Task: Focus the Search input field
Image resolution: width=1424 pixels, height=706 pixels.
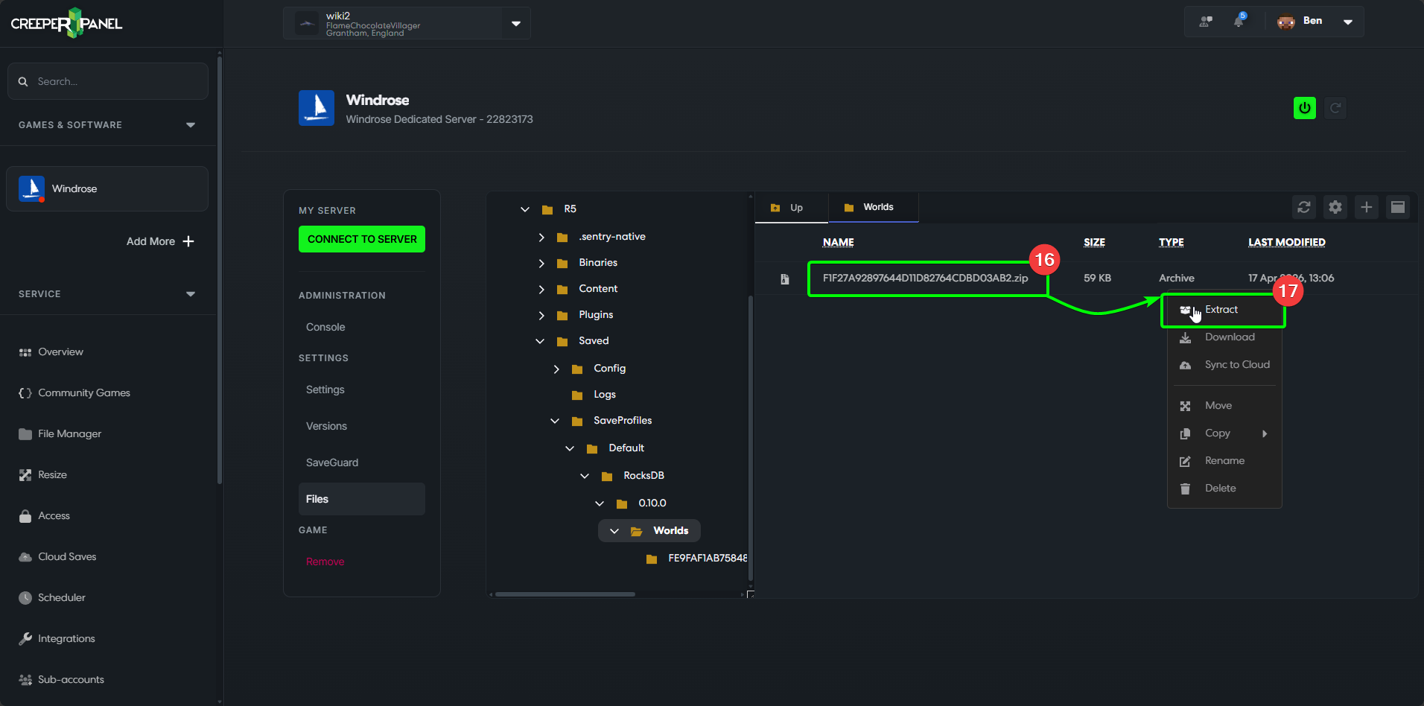Action: tap(115, 81)
